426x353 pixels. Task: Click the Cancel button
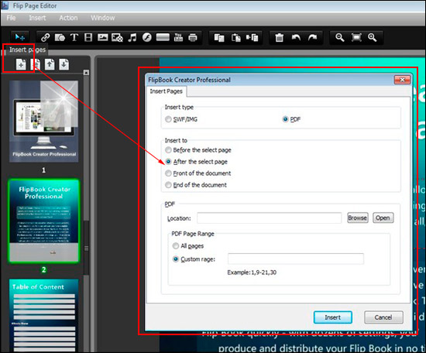pyautogui.click(x=383, y=317)
